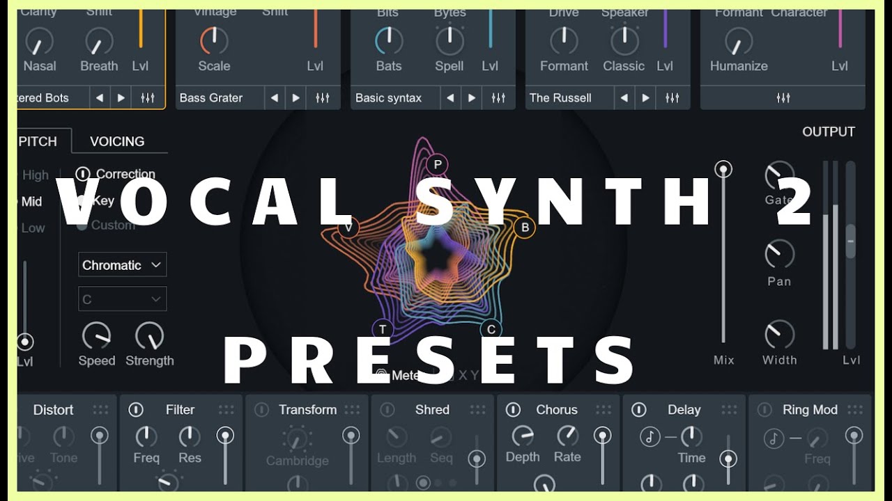This screenshot has width=892, height=501.
Task: Click the Pitch Lvl slider handle
Action: [25, 342]
